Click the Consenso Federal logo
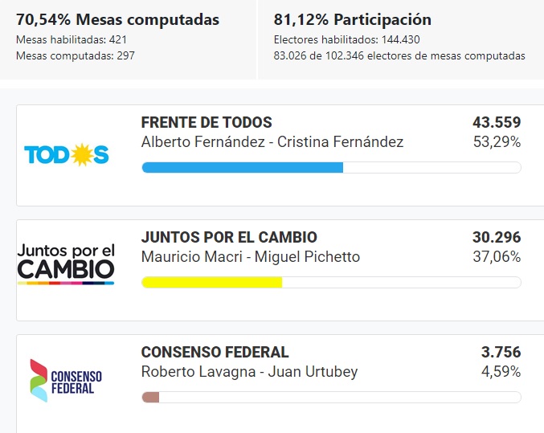 pyautogui.click(x=66, y=380)
